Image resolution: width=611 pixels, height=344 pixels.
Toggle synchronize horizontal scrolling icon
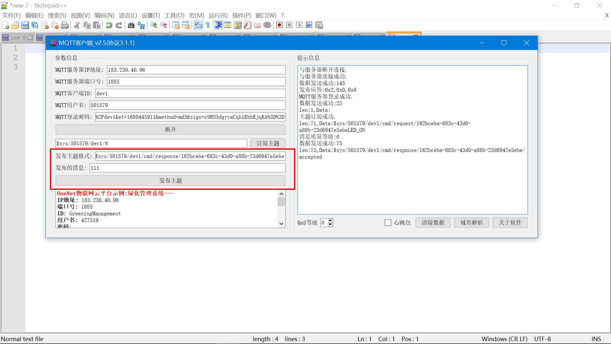[x=186, y=25]
